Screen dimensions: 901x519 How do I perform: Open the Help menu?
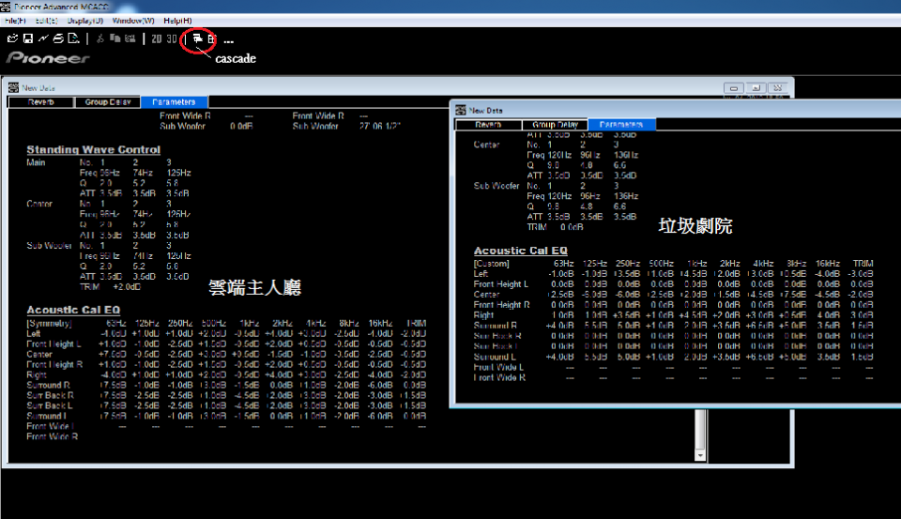click(x=177, y=20)
